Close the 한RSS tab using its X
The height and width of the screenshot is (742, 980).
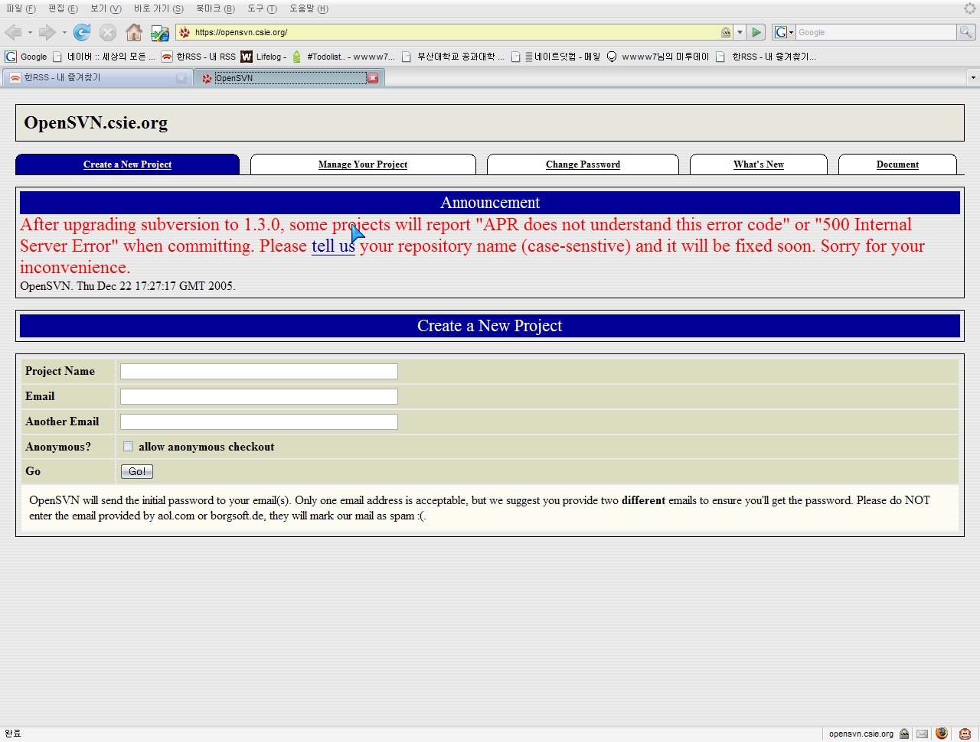(x=181, y=78)
